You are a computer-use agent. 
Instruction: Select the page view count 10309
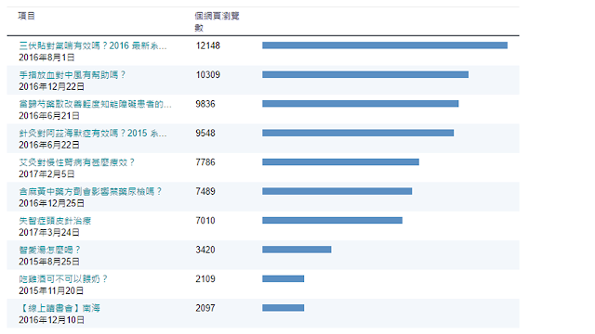208,75
